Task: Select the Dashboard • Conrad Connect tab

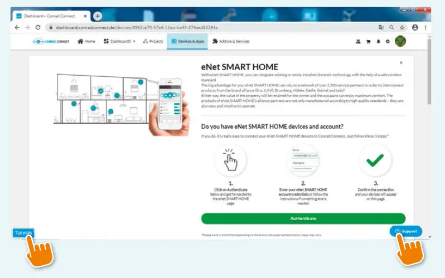Action: (x=51, y=16)
